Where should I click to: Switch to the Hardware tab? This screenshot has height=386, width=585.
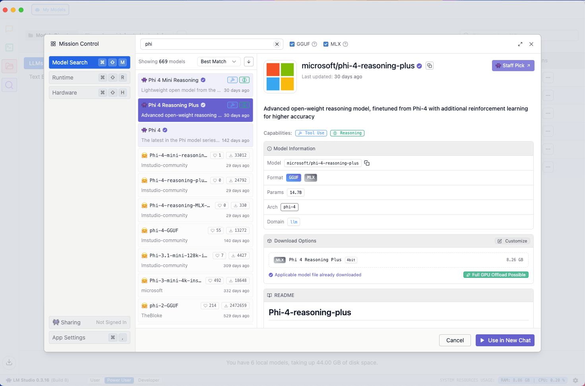click(x=89, y=93)
